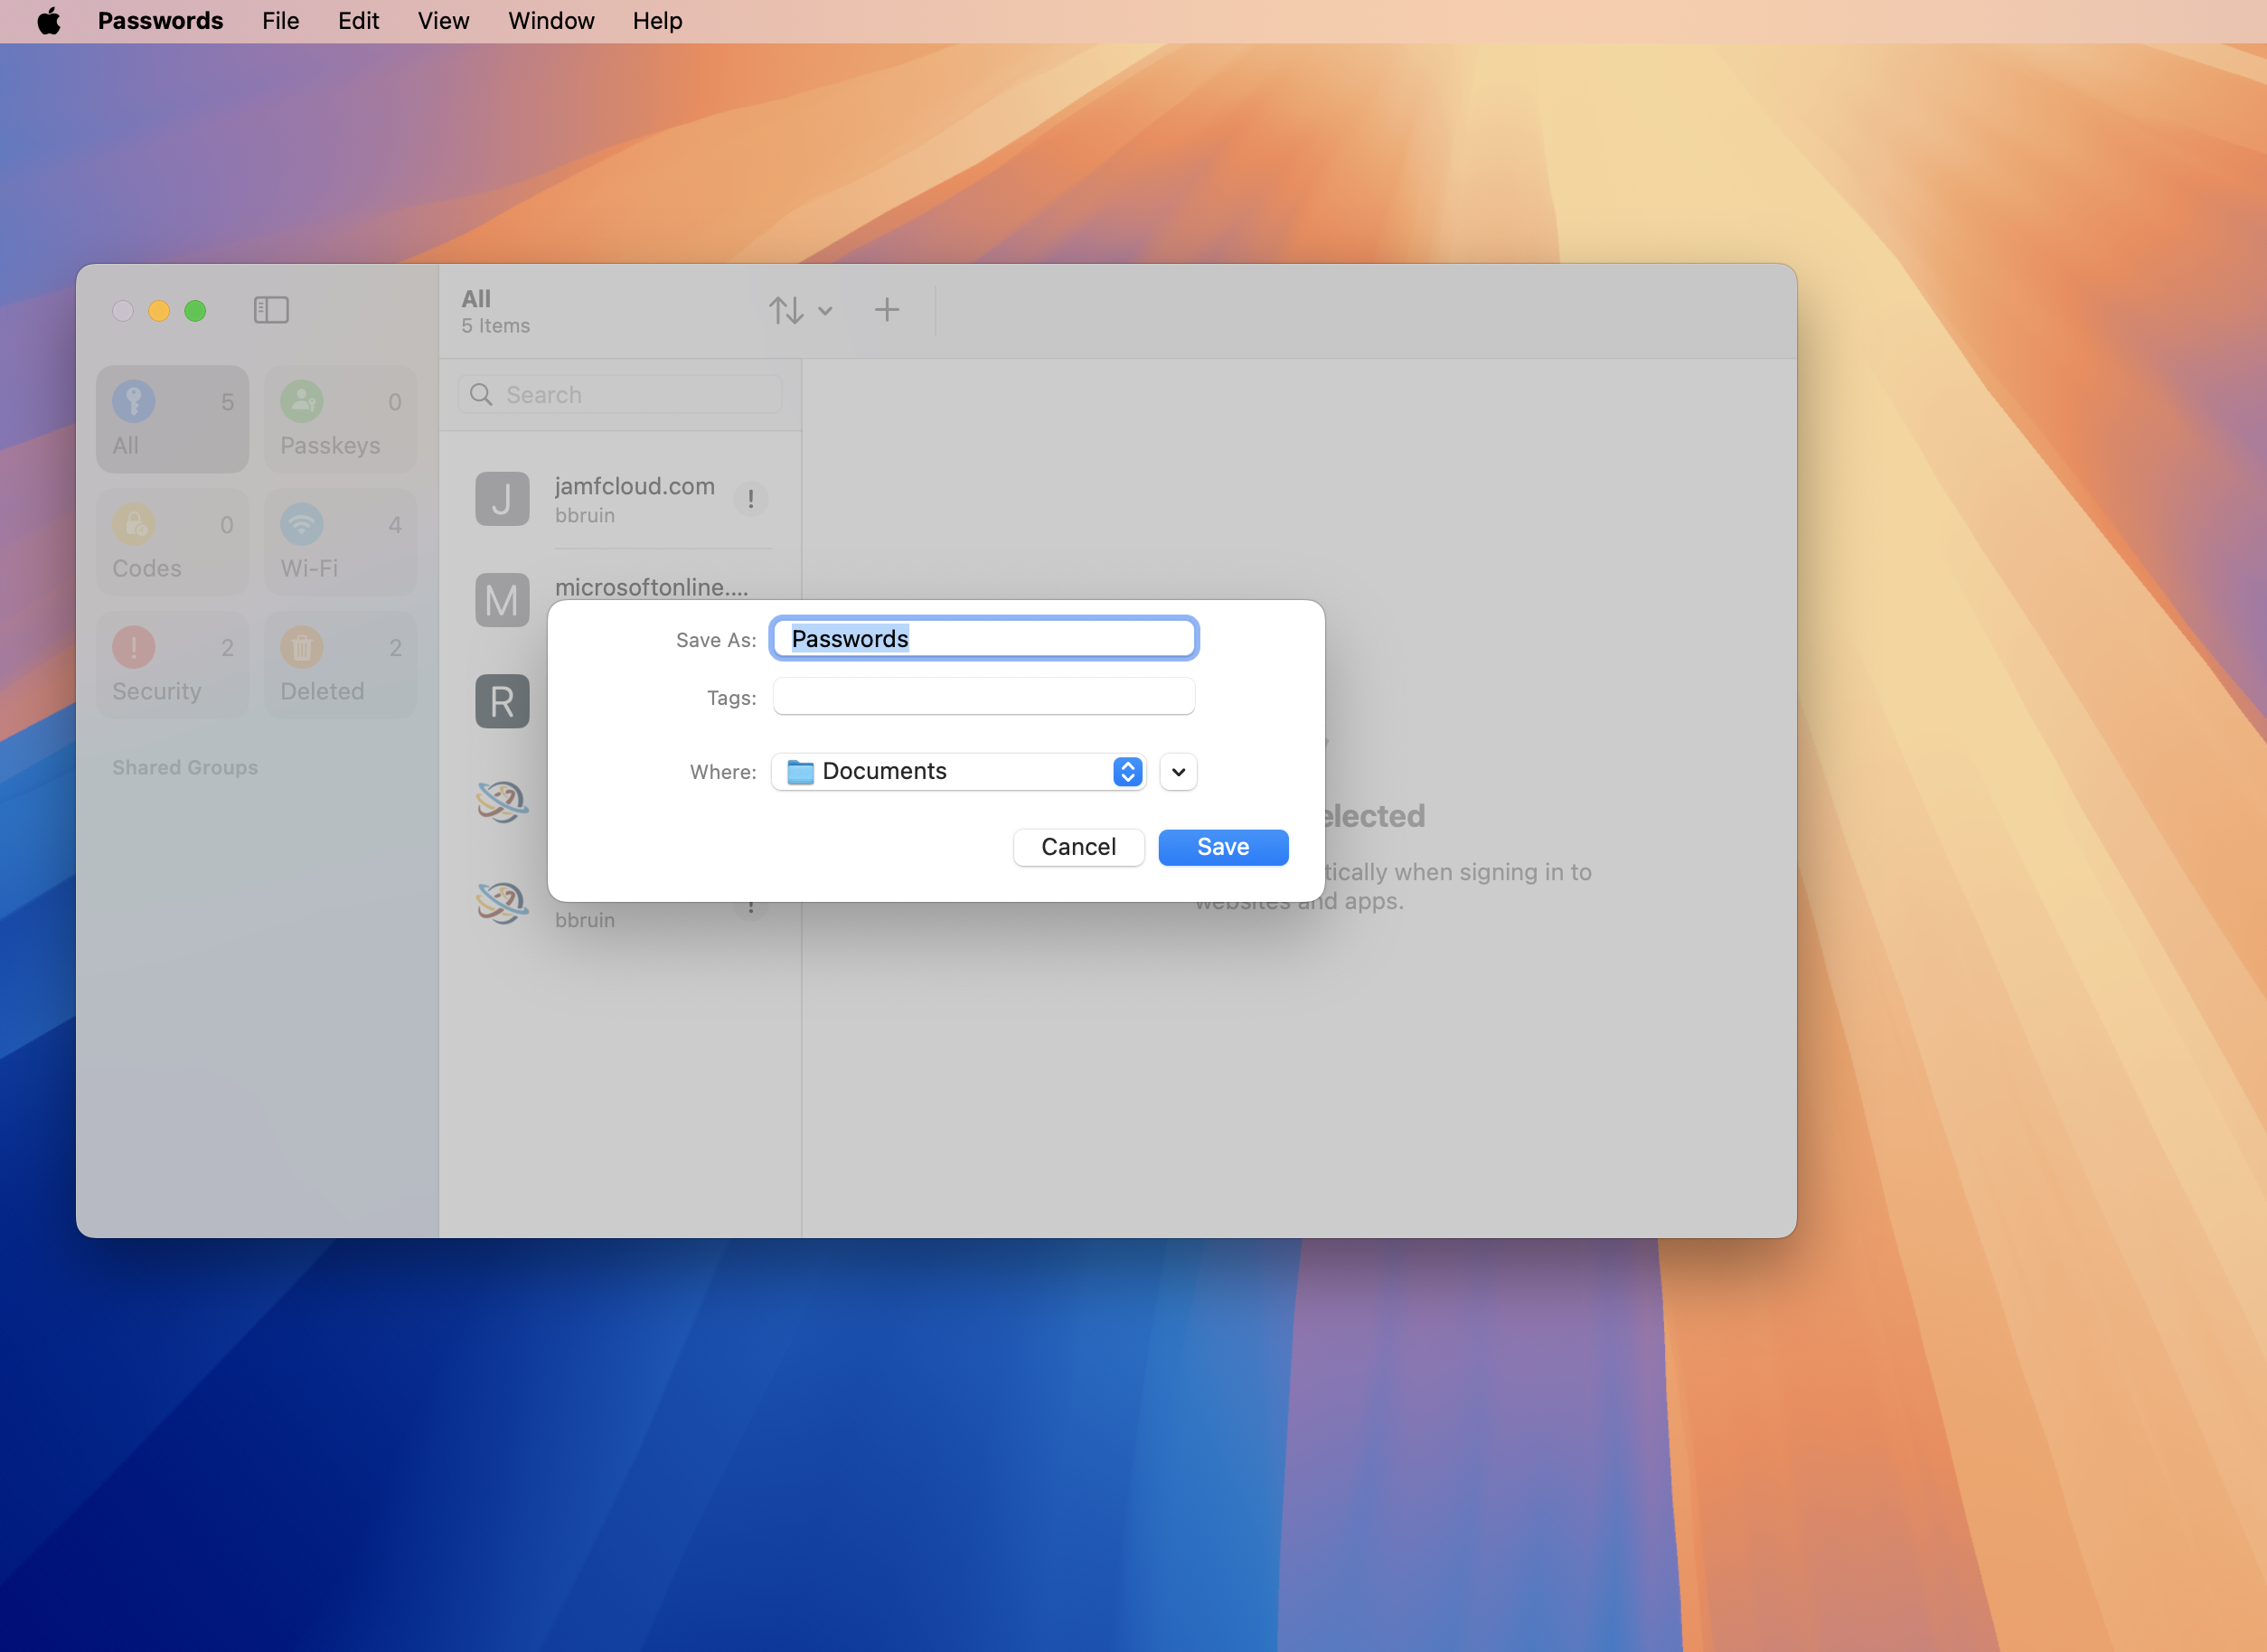Expand the save dialog with chevron button
Viewport: 2267px width, 1652px height.
click(x=1178, y=771)
